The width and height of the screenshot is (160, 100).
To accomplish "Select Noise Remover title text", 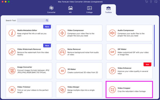I will 74,49.
